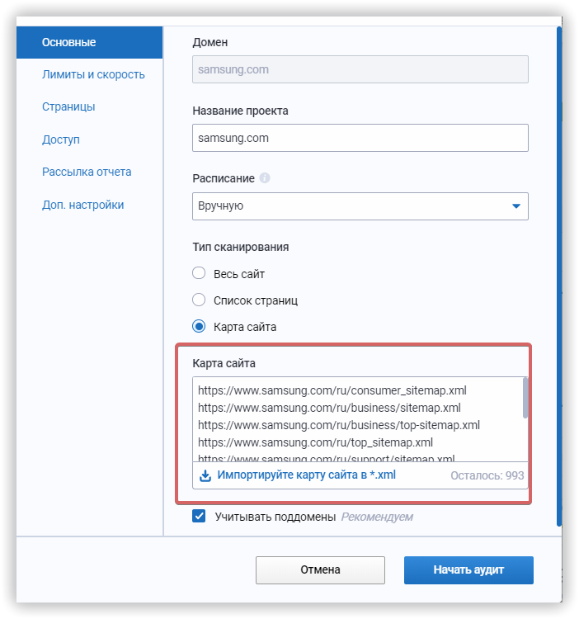The height and width of the screenshot is (619, 579).
Task: Click the Название проекта input field
Action: point(360,138)
